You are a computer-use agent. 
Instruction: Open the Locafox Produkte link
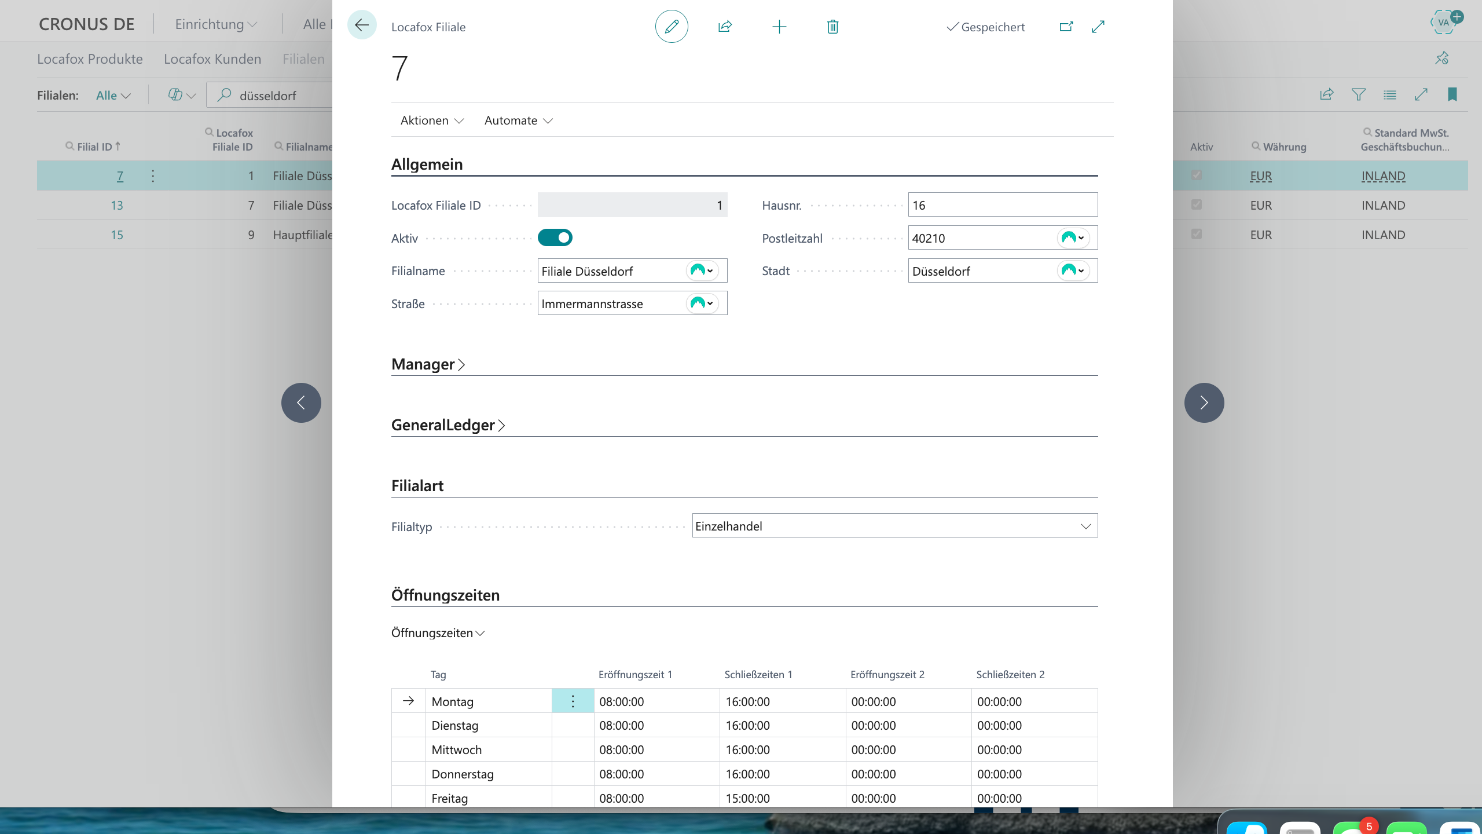click(90, 59)
